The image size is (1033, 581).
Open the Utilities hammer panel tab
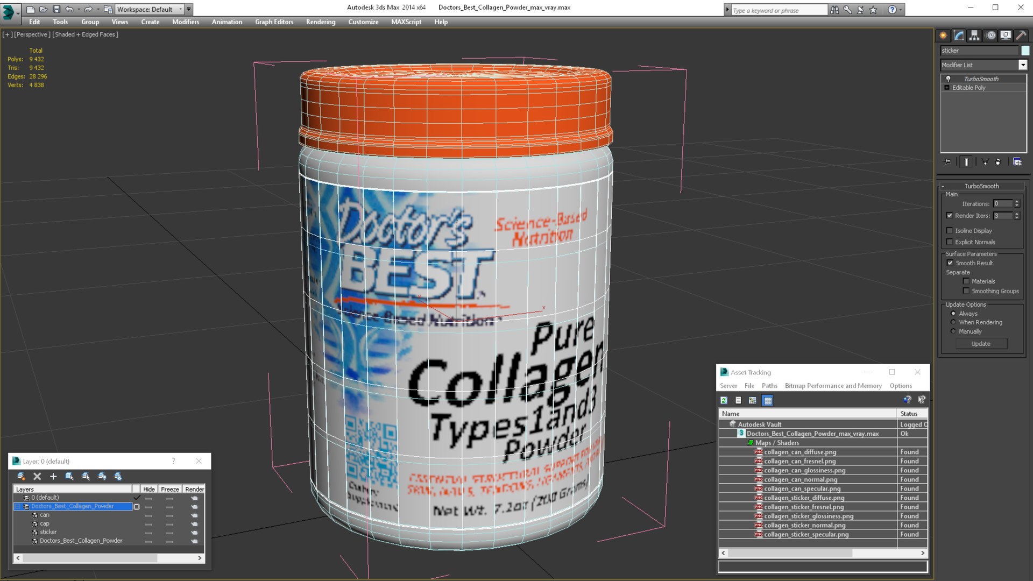click(x=1021, y=36)
